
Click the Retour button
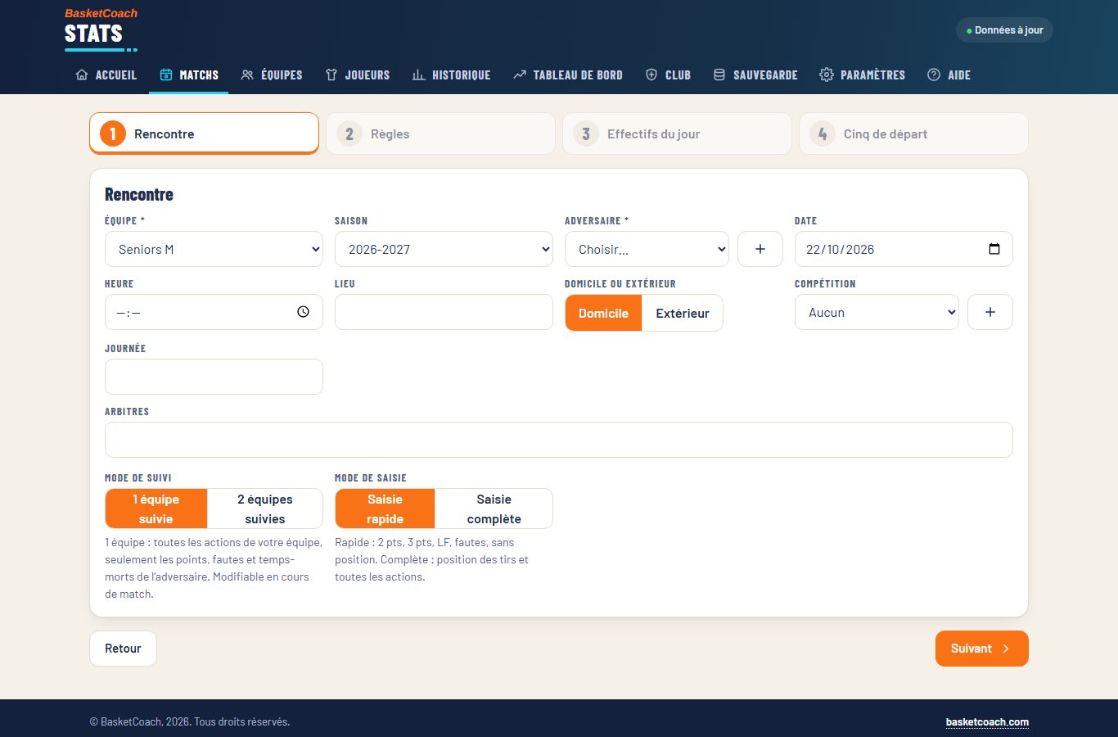click(x=123, y=649)
